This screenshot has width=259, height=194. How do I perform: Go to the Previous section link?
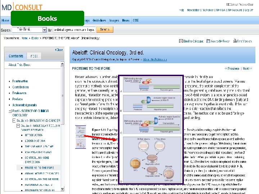pos(232,69)
